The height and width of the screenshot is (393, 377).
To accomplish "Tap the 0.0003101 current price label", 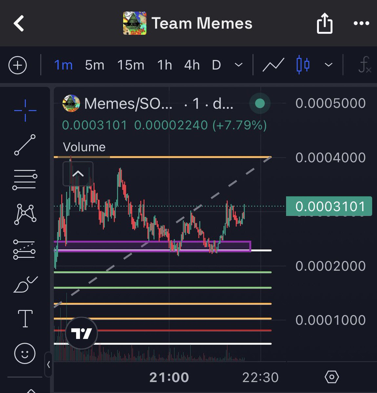I will 329,206.
